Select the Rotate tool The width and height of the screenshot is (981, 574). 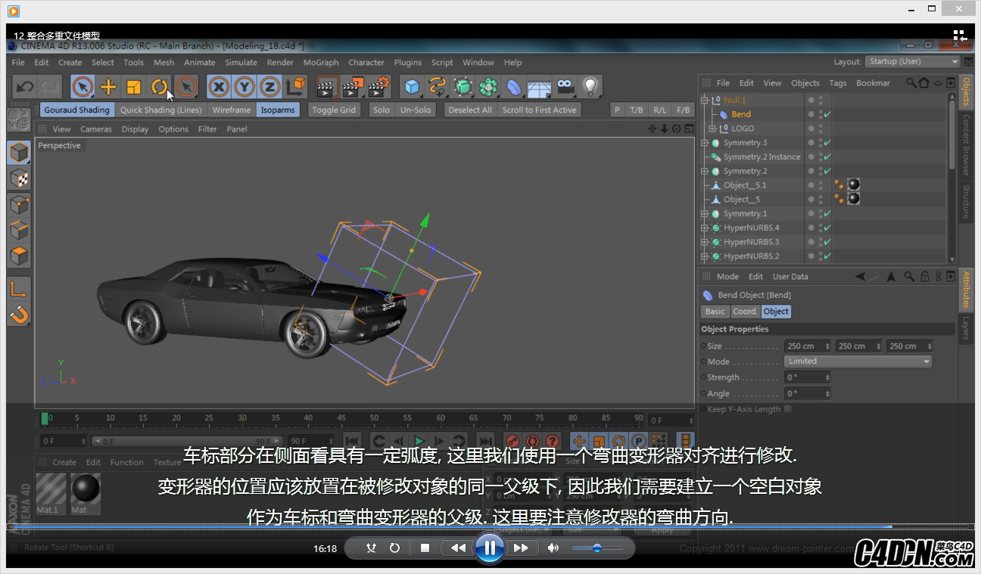[159, 87]
